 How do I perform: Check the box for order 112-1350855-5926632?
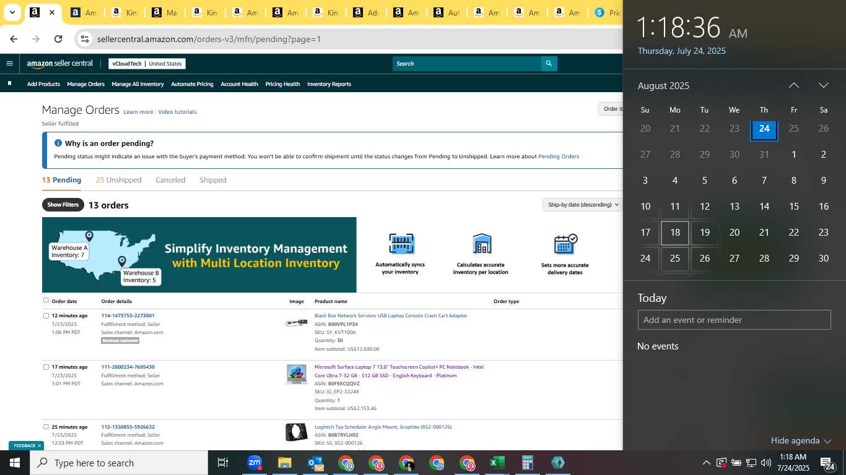(46, 427)
